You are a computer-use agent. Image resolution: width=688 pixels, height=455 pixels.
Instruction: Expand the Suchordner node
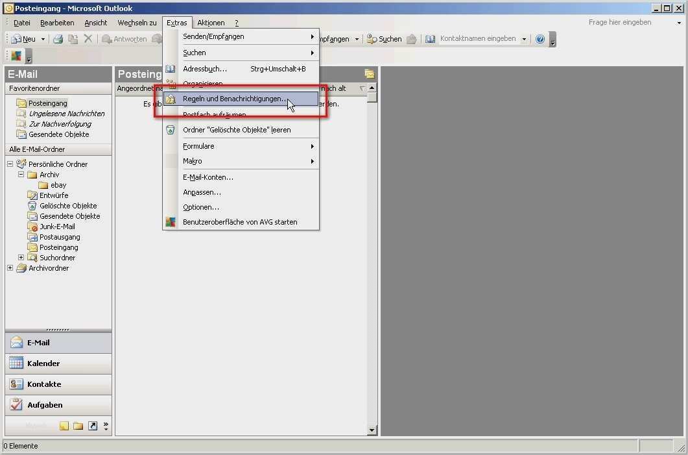click(x=21, y=258)
